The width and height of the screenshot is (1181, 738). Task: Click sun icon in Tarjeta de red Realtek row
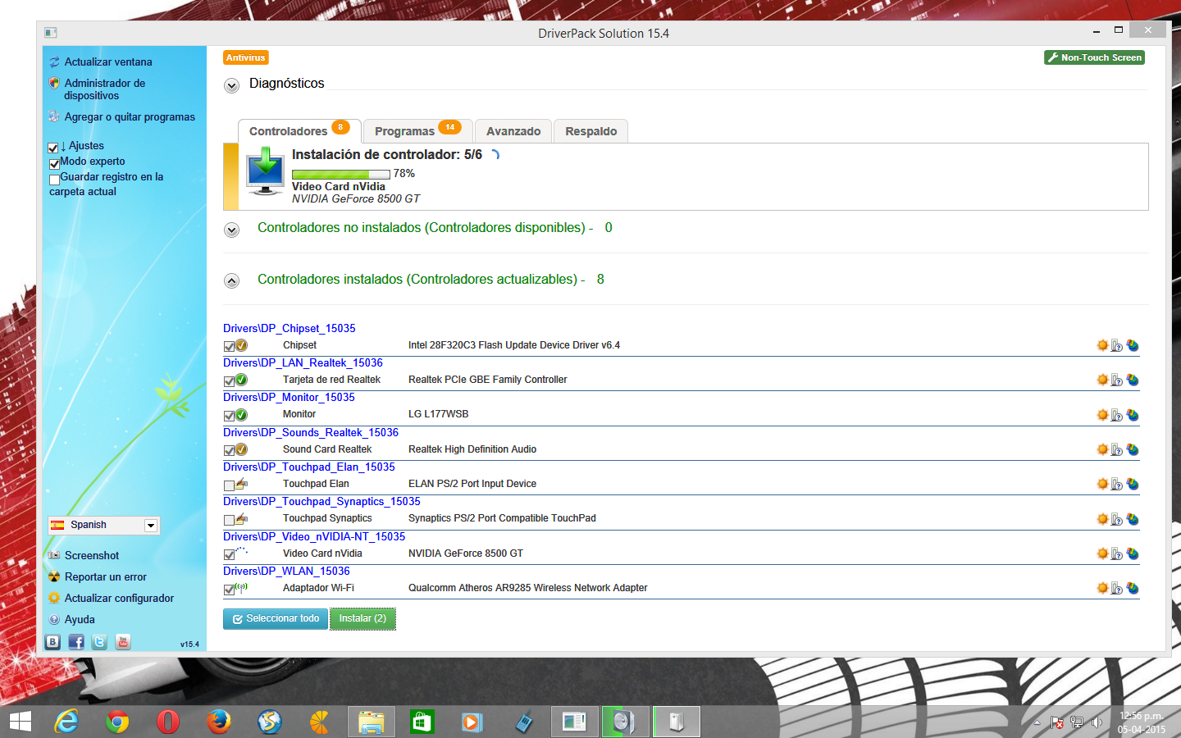(1102, 380)
